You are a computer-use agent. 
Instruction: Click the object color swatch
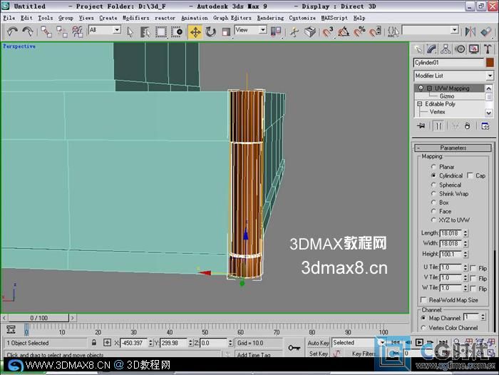[x=490, y=63]
